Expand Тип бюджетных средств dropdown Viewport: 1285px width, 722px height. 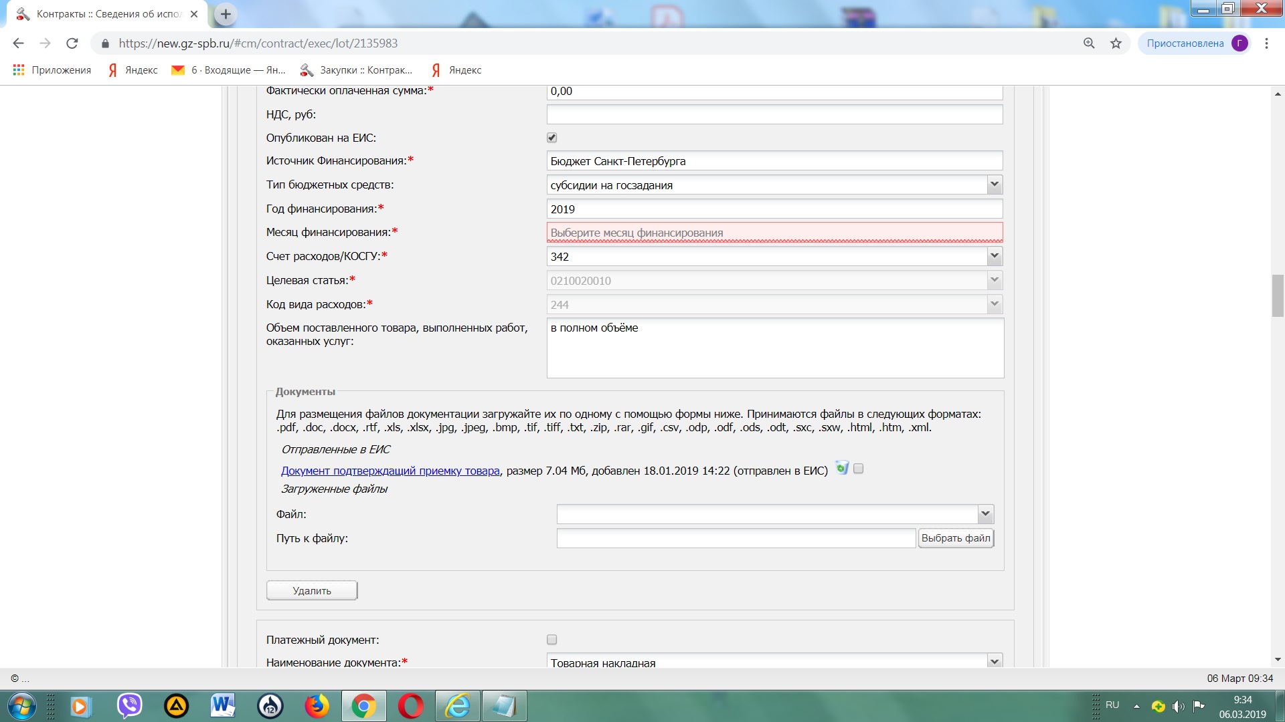[994, 185]
